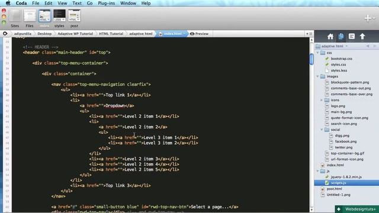Open the Help menu
This screenshot has width=379, height=213.
(x=146, y=3)
